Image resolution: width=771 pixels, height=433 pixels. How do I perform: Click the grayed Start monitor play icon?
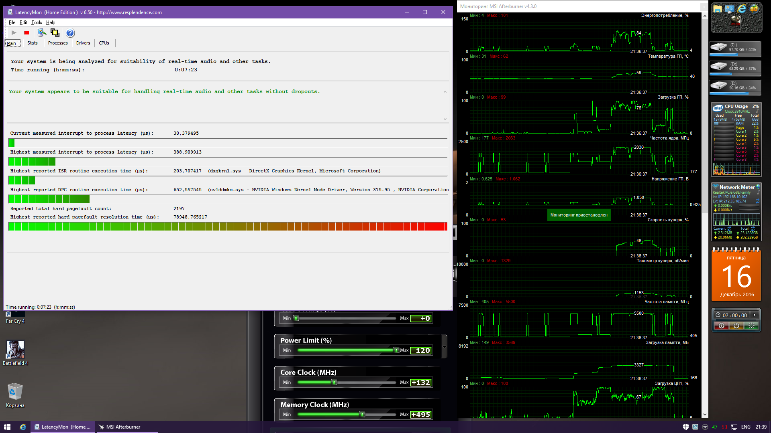point(14,33)
